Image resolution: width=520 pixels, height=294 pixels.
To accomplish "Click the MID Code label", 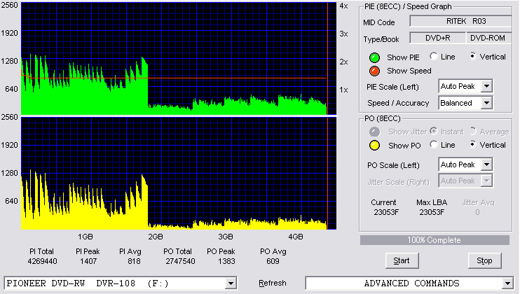I will tap(378, 22).
